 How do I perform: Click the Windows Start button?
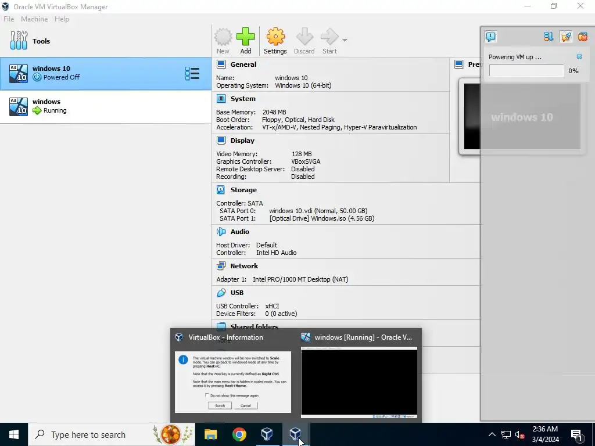pos(14,434)
